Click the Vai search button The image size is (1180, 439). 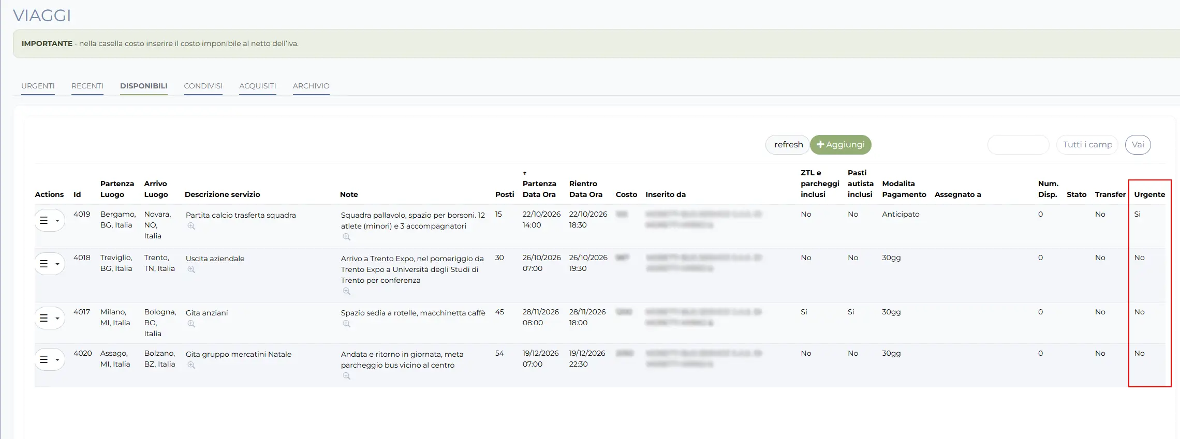pyautogui.click(x=1138, y=145)
